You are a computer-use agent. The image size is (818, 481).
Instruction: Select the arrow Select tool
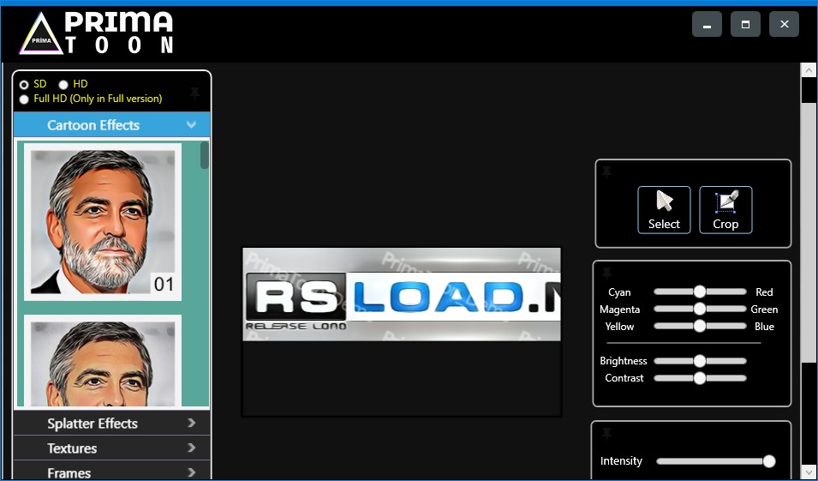point(664,209)
